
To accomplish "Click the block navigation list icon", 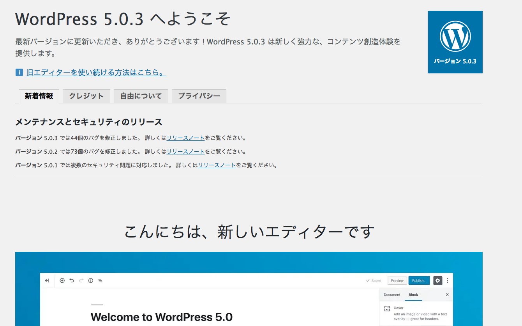I will coord(100,280).
